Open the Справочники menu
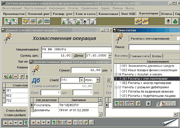This screenshot has width=180, height=128. [89, 8]
